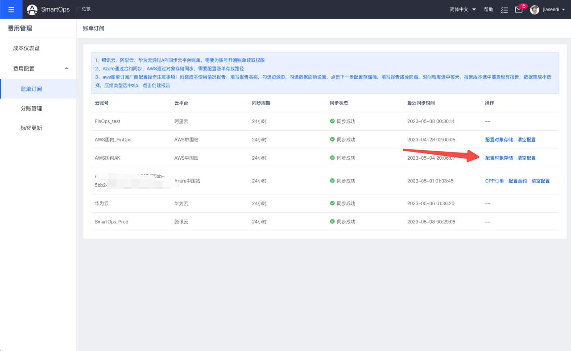Viewport: 571px width, 351px height.
Task: Click the timestamp 2023-05-01 01:03:45
Action: (430, 181)
